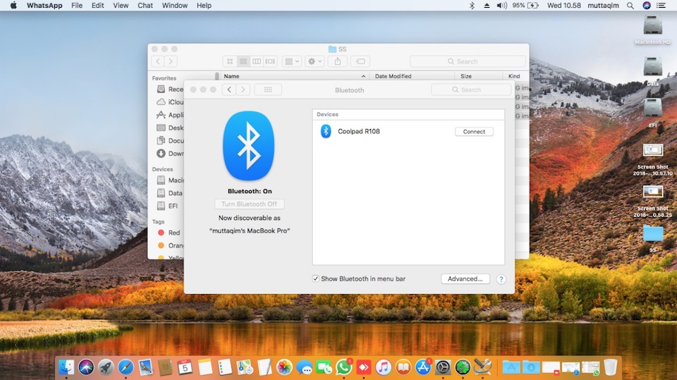Show all preferences via the grid button

[268, 90]
